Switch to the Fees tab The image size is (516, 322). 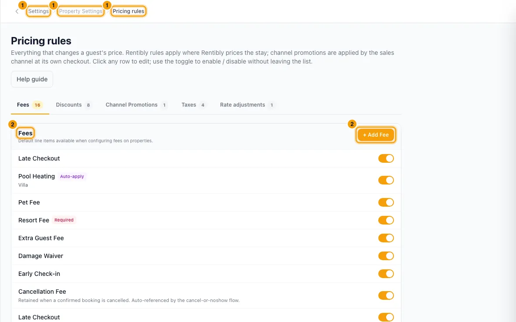click(30, 105)
